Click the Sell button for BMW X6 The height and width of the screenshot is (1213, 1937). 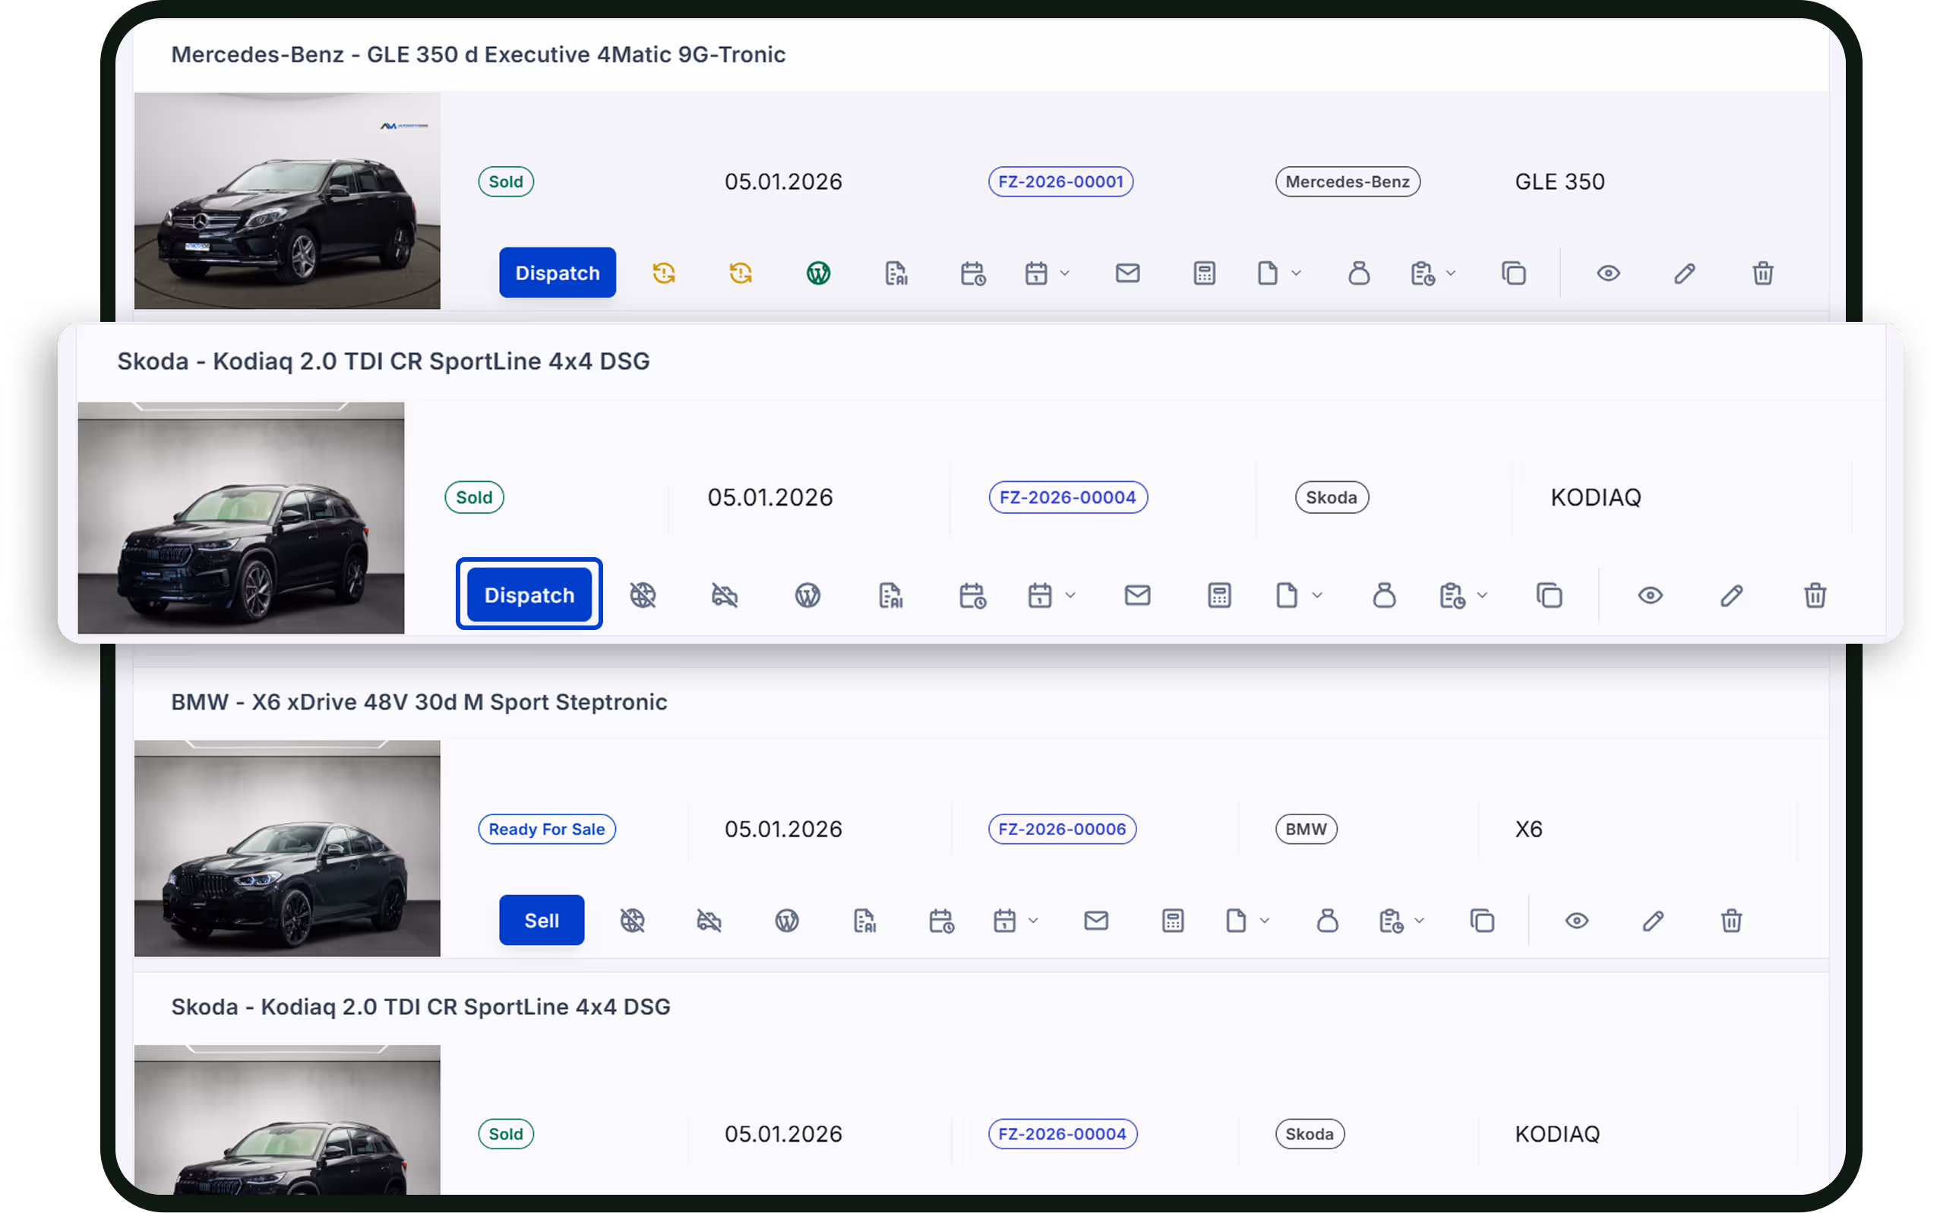click(x=541, y=920)
